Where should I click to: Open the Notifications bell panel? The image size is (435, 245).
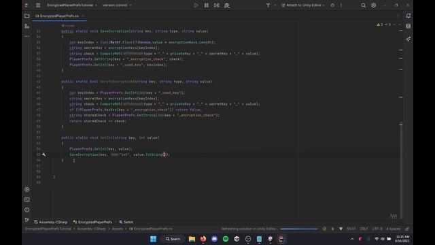(408, 16)
